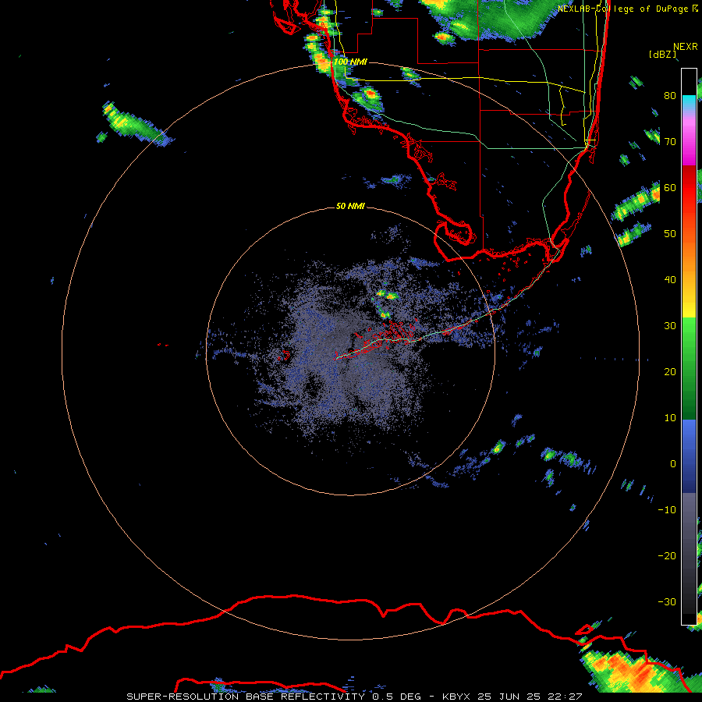
Task: Click the 20 value on the color scale
Action: (x=670, y=371)
